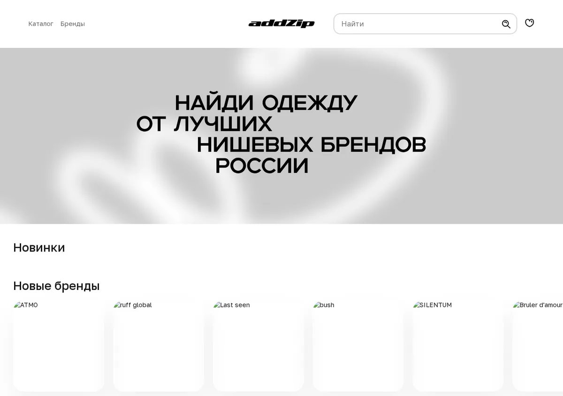Click the broken image icon next to Last seen

217,305
